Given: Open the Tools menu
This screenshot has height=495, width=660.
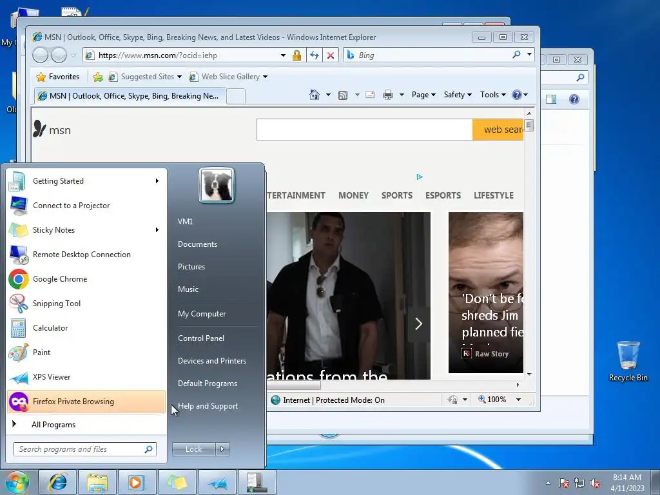Looking at the screenshot, I should (x=492, y=95).
